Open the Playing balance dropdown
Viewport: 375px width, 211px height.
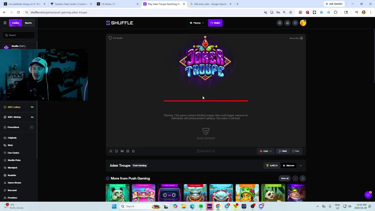click(197, 23)
